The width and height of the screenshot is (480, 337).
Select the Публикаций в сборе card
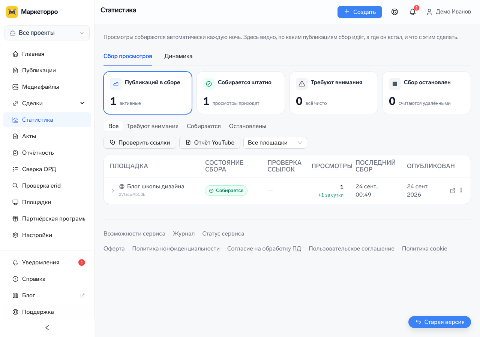tap(148, 93)
